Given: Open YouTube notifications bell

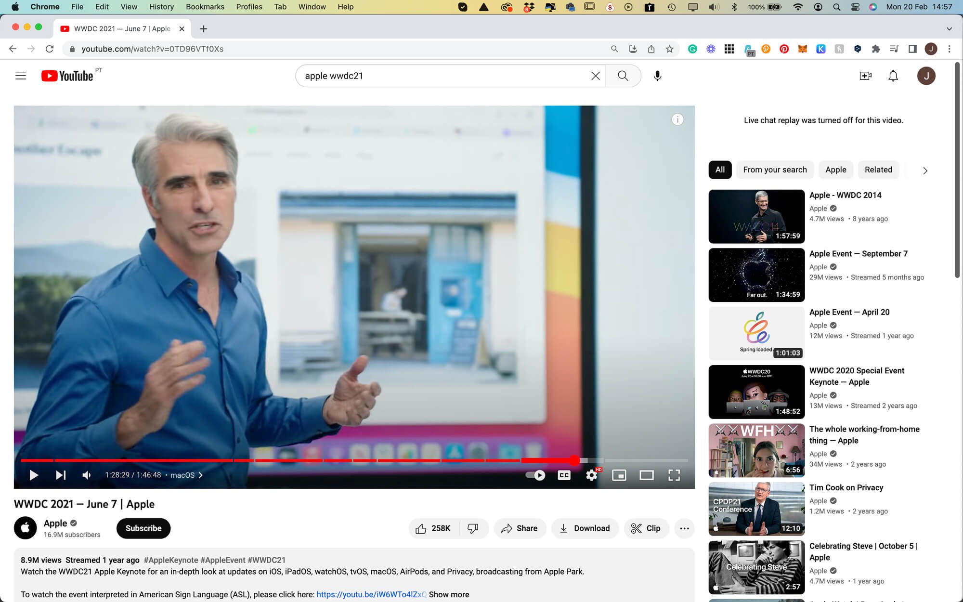Looking at the screenshot, I should (x=893, y=76).
